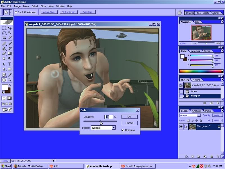This screenshot has width=225, height=169.
Task: Open layer blend mode Normal dropdown
Action: coord(199,115)
